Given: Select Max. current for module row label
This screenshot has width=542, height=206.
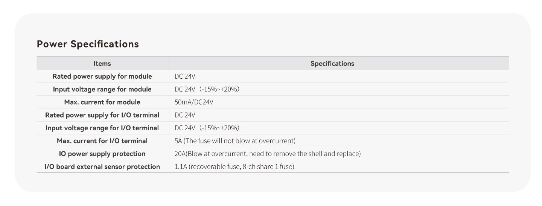Looking at the screenshot, I should click(102, 102).
